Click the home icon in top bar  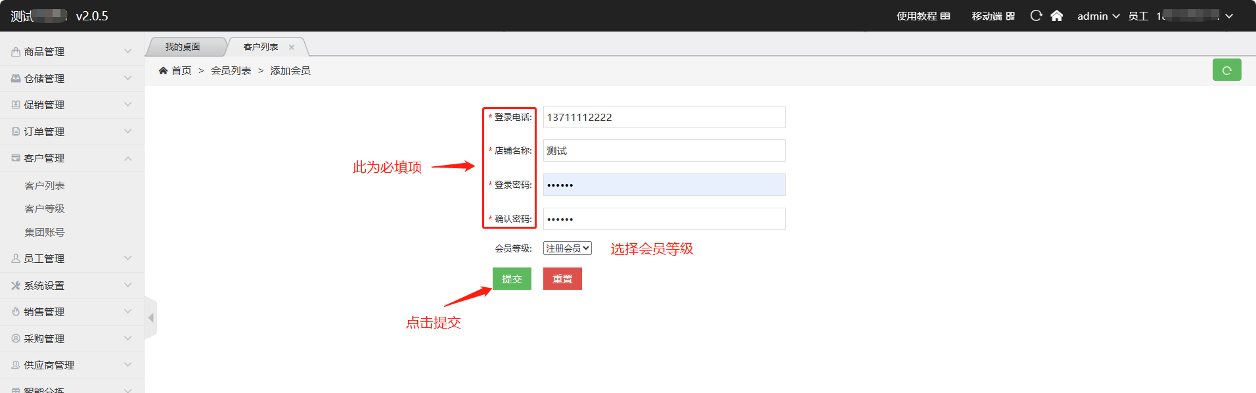[x=1056, y=16]
